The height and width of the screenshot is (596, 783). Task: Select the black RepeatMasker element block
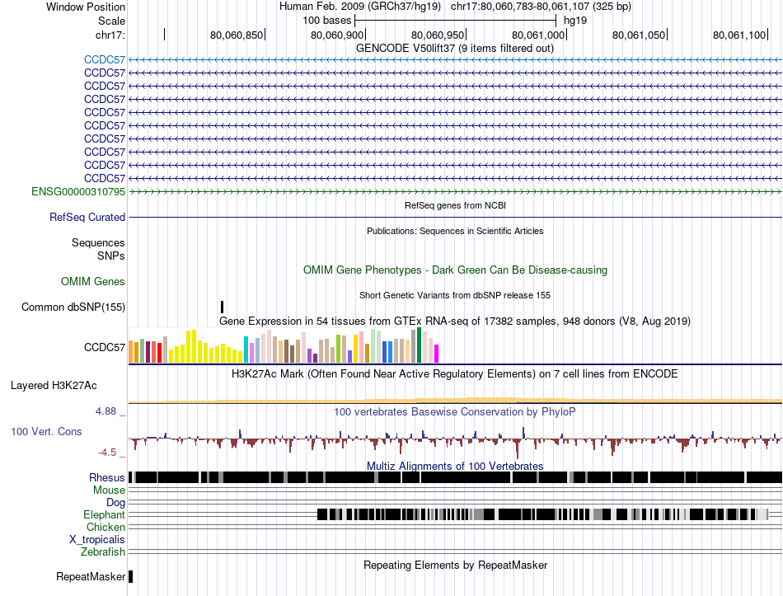click(130, 576)
